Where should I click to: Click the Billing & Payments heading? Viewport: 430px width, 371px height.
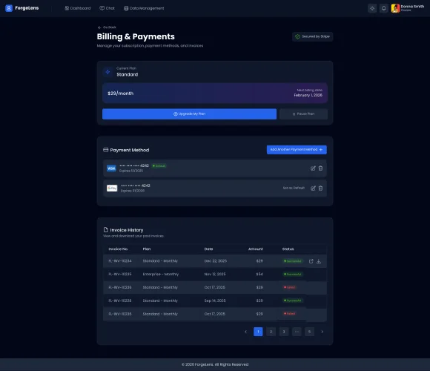pyautogui.click(x=136, y=36)
